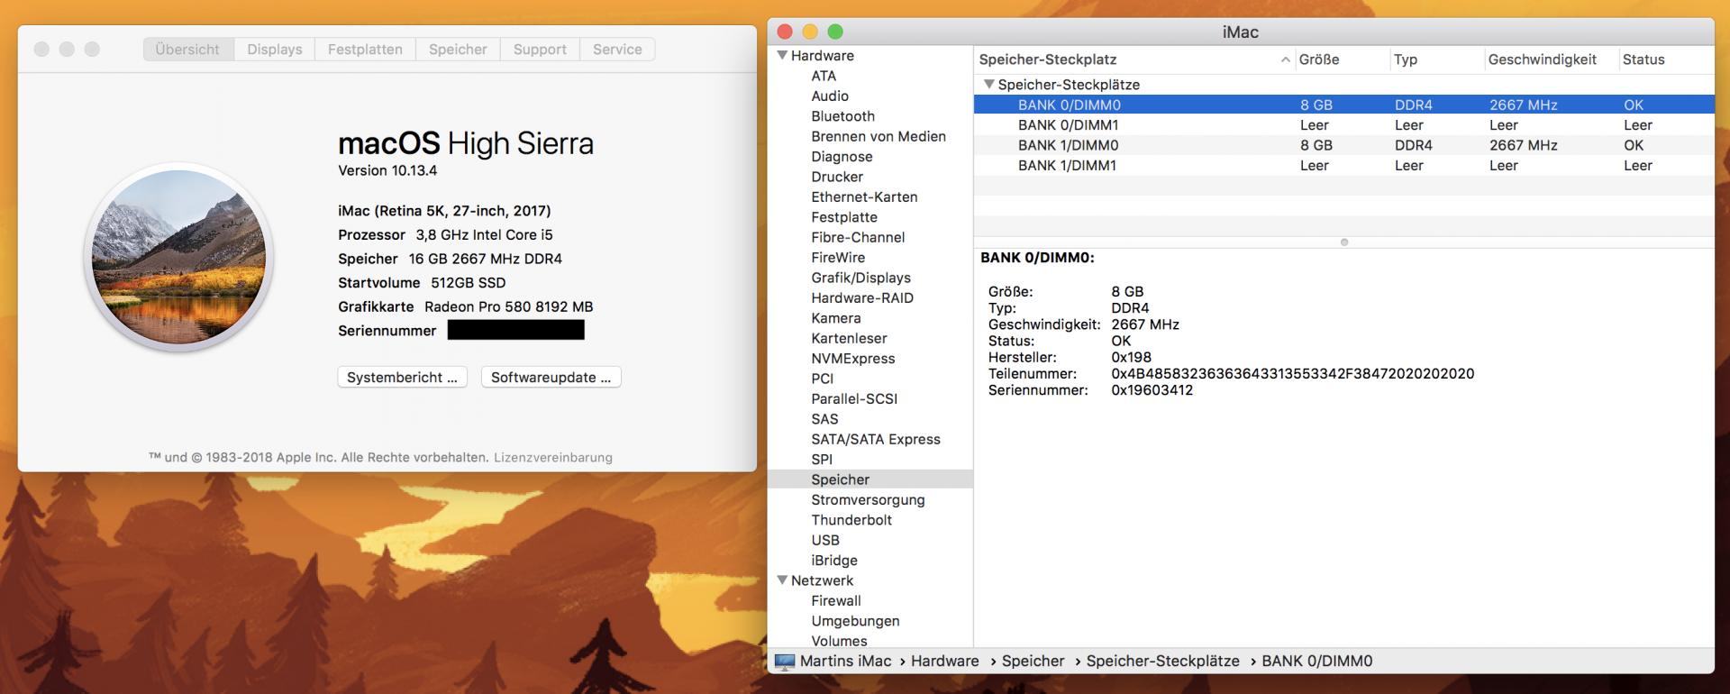Select Hardware-RAID in the sidebar

(862, 297)
